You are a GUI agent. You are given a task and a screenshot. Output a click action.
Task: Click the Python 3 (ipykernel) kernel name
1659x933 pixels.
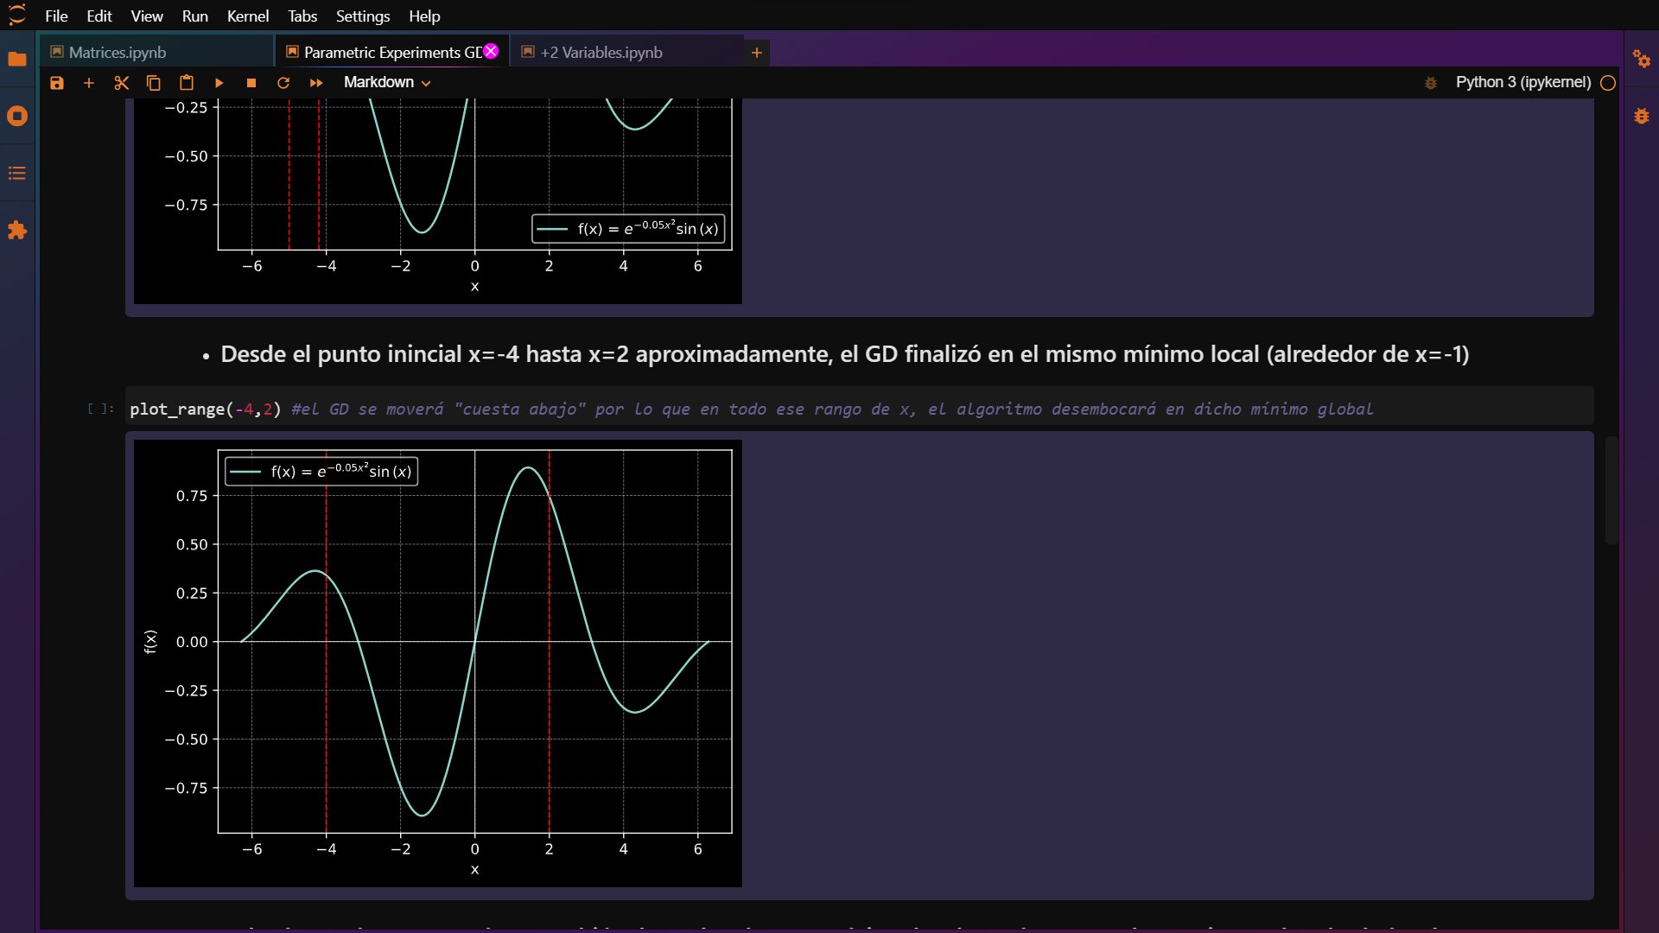(1523, 82)
